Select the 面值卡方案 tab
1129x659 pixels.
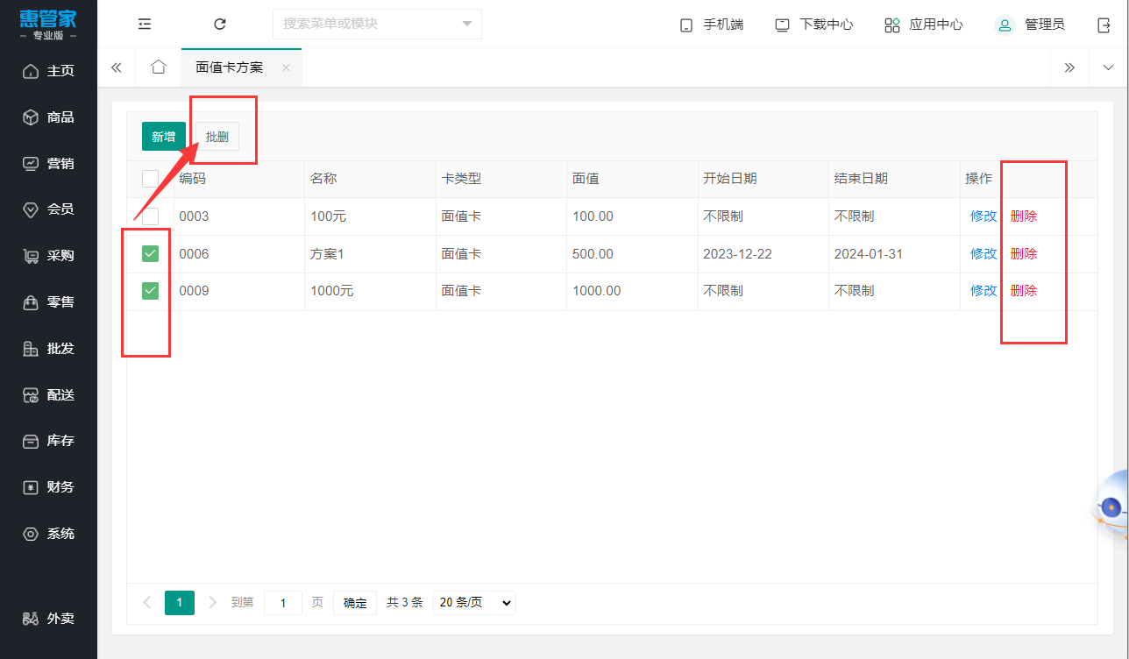point(230,67)
